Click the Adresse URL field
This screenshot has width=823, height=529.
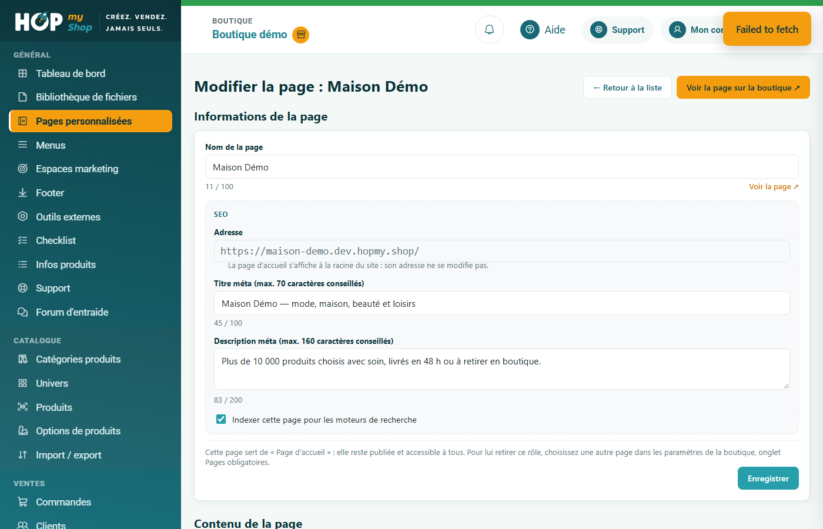pyautogui.click(x=502, y=251)
